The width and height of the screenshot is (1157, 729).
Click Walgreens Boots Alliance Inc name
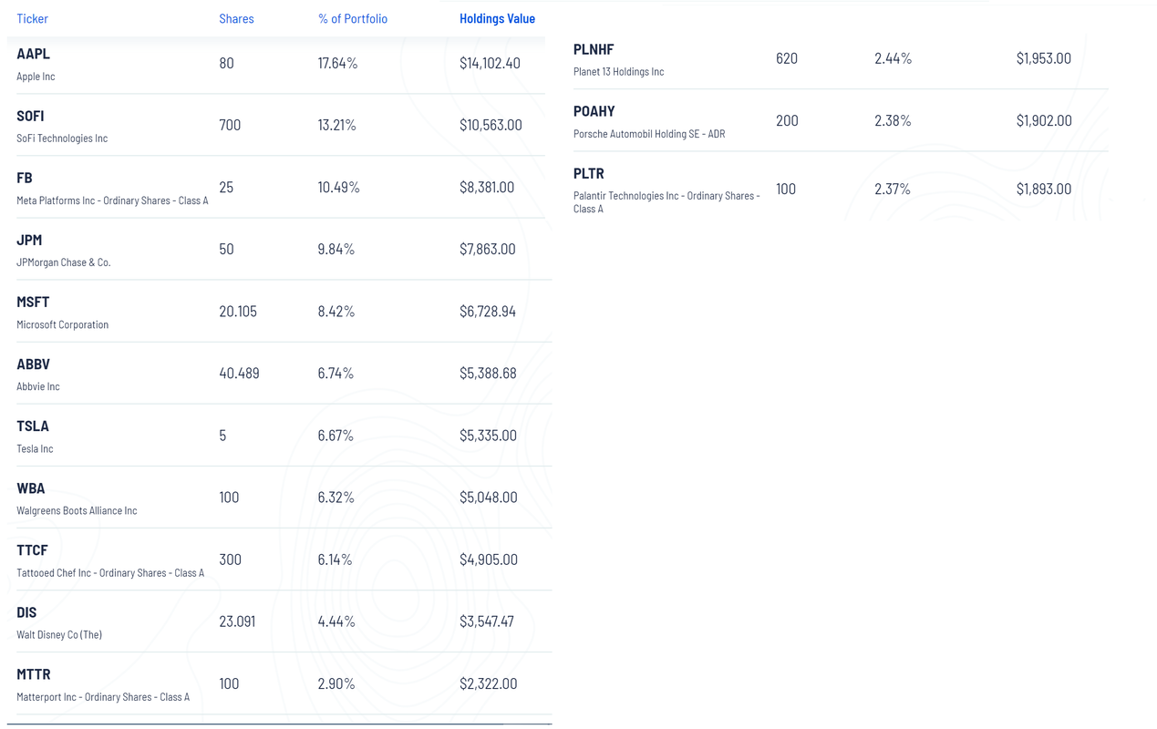(77, 510)
